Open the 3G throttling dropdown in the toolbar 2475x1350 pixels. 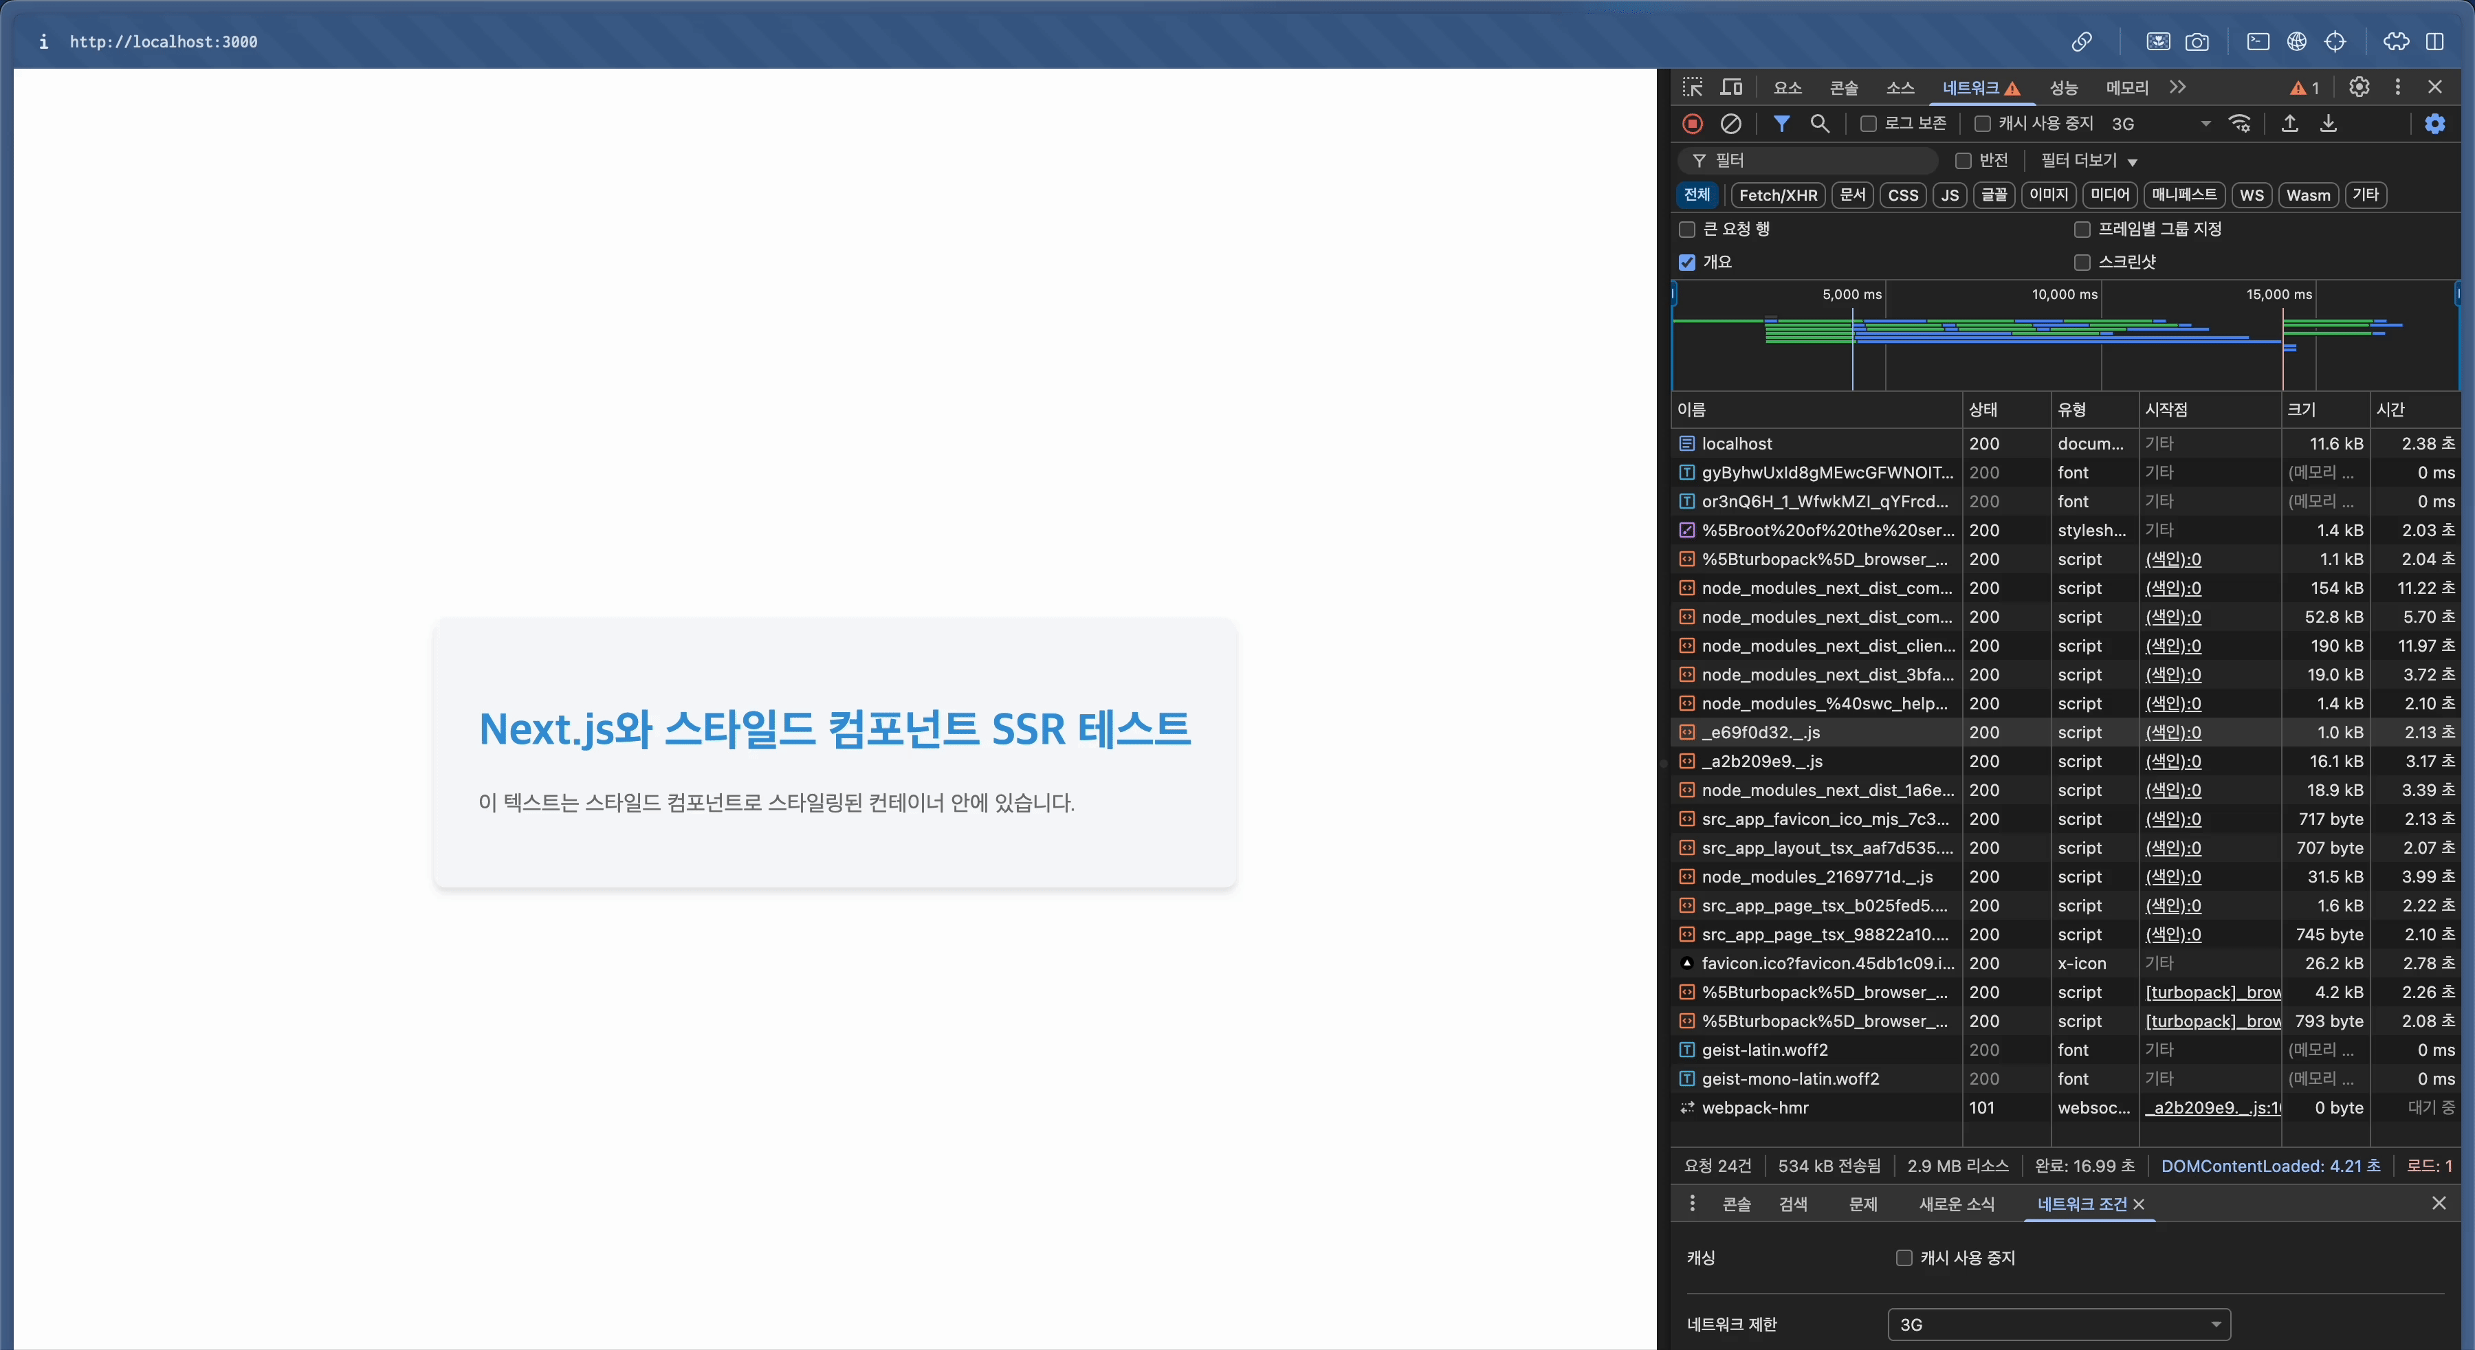point(2161,124)
